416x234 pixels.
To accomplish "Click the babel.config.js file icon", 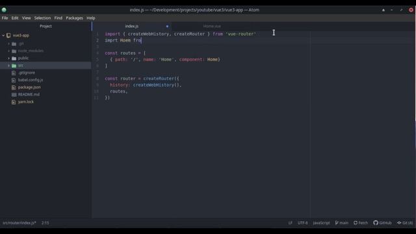I will pyautogui.click(x=14, y=80).
